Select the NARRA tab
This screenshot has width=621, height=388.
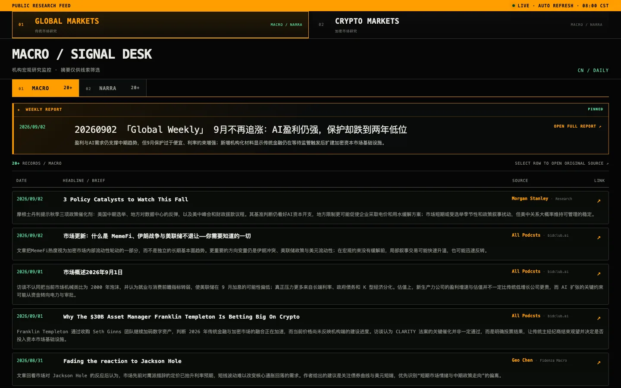point(113,88)
